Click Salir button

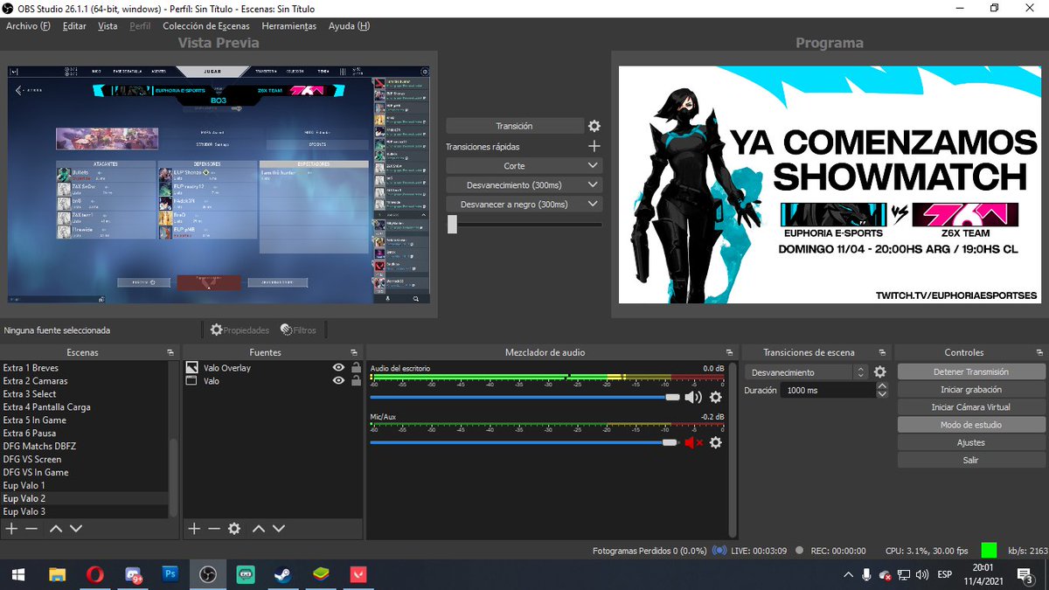click(970, 460)
